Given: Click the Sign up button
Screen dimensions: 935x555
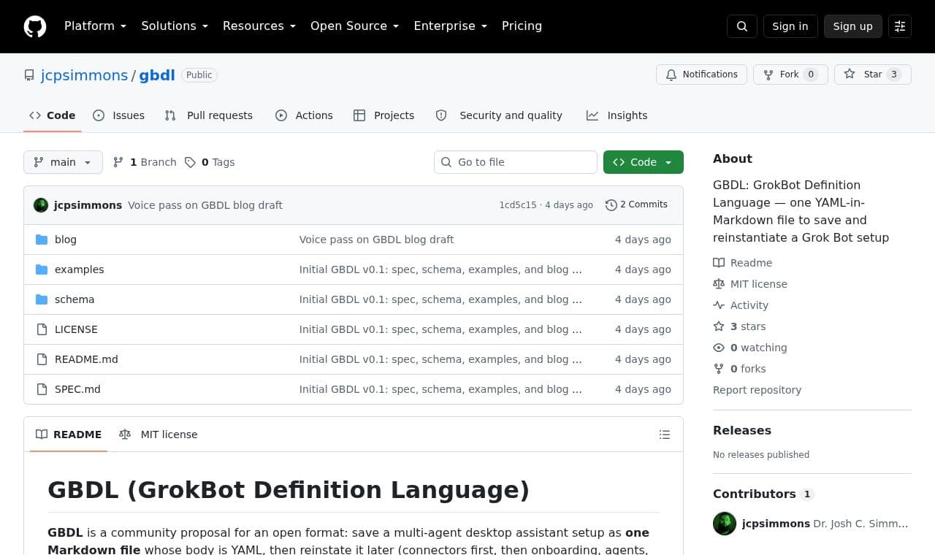Looking at the screenshot, I should (x=853, y=26).
